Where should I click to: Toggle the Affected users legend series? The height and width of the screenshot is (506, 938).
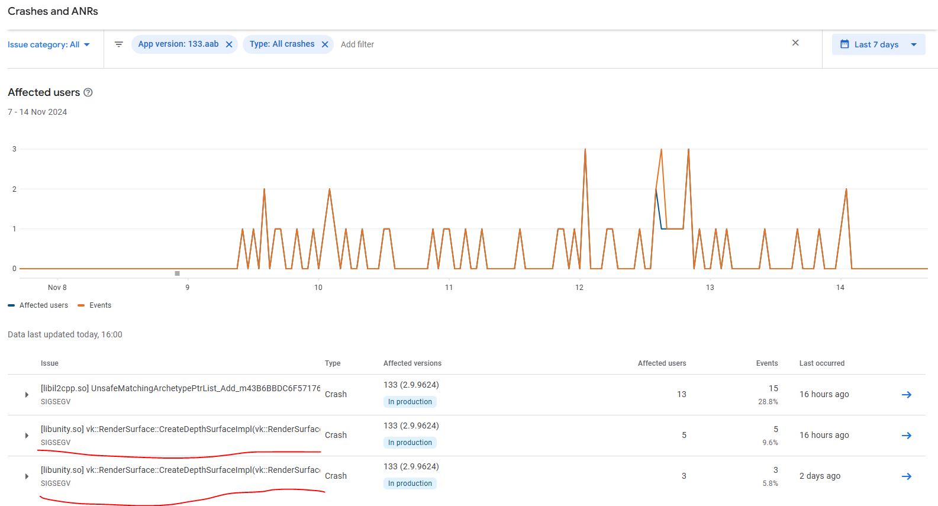(38, 305)
